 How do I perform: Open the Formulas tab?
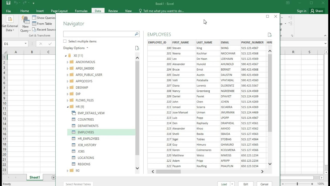(81, 11)
